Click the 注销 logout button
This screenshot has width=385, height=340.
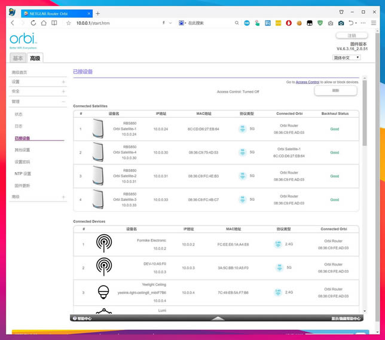coord(352,36)
